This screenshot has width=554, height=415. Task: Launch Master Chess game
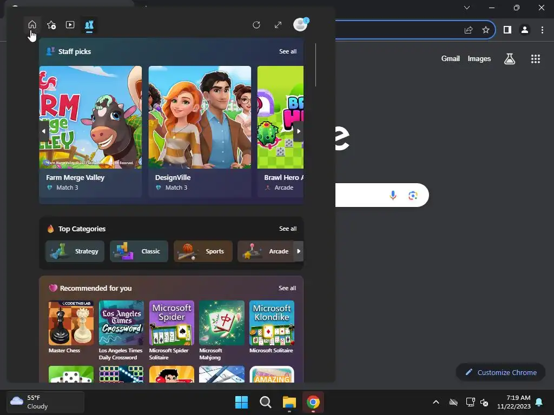point(71,327)
